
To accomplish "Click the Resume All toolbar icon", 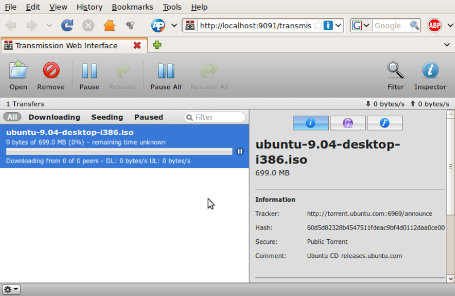I will point(209,71).
